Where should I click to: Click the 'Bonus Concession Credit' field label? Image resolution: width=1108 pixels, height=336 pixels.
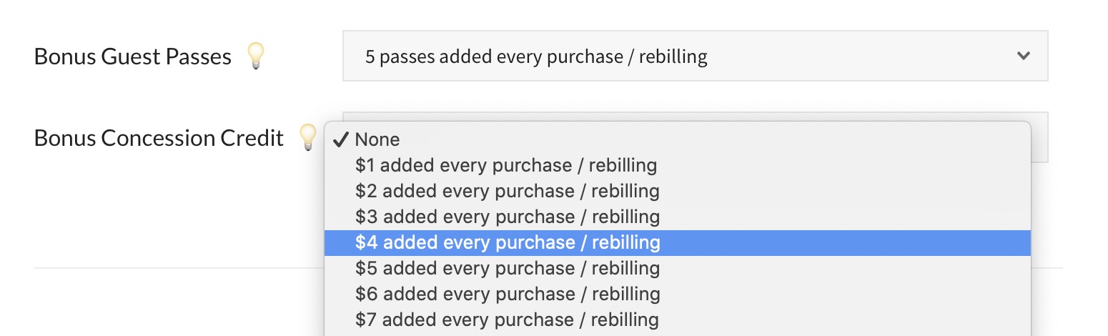(159, 137)
